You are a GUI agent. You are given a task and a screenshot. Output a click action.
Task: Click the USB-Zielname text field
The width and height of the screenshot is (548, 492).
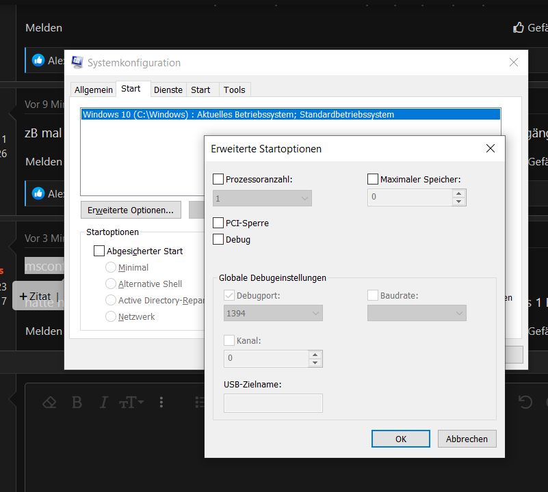pyautogui.click(x=273, y=403)
